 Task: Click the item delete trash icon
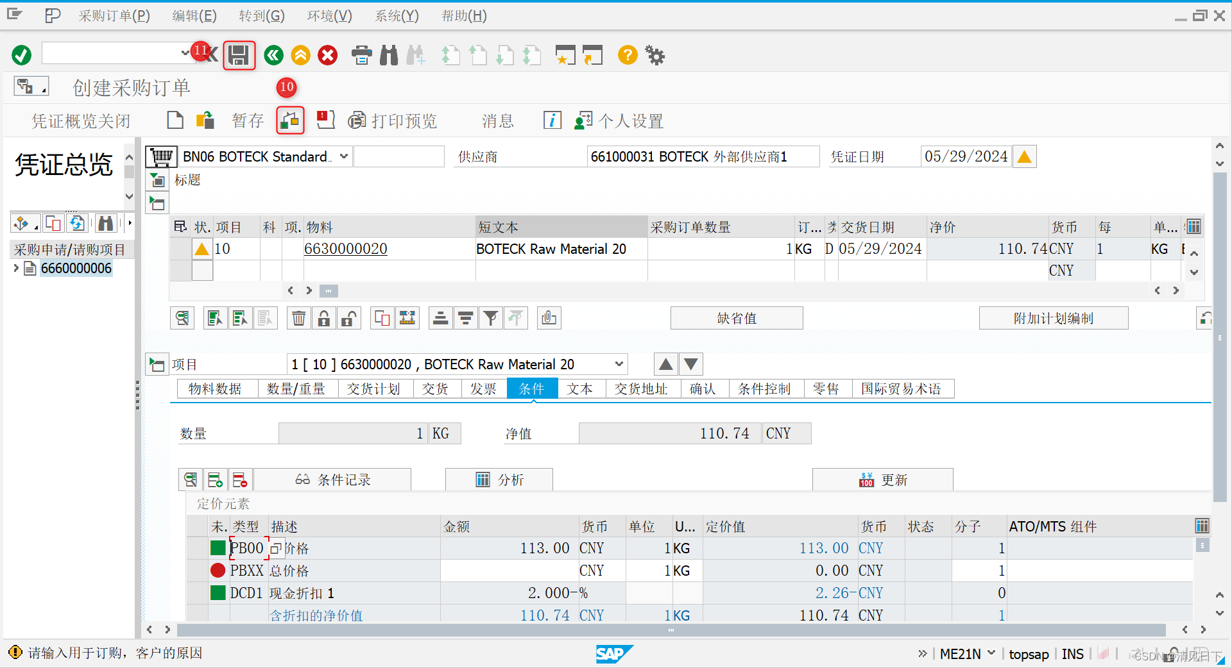[299, 318]
